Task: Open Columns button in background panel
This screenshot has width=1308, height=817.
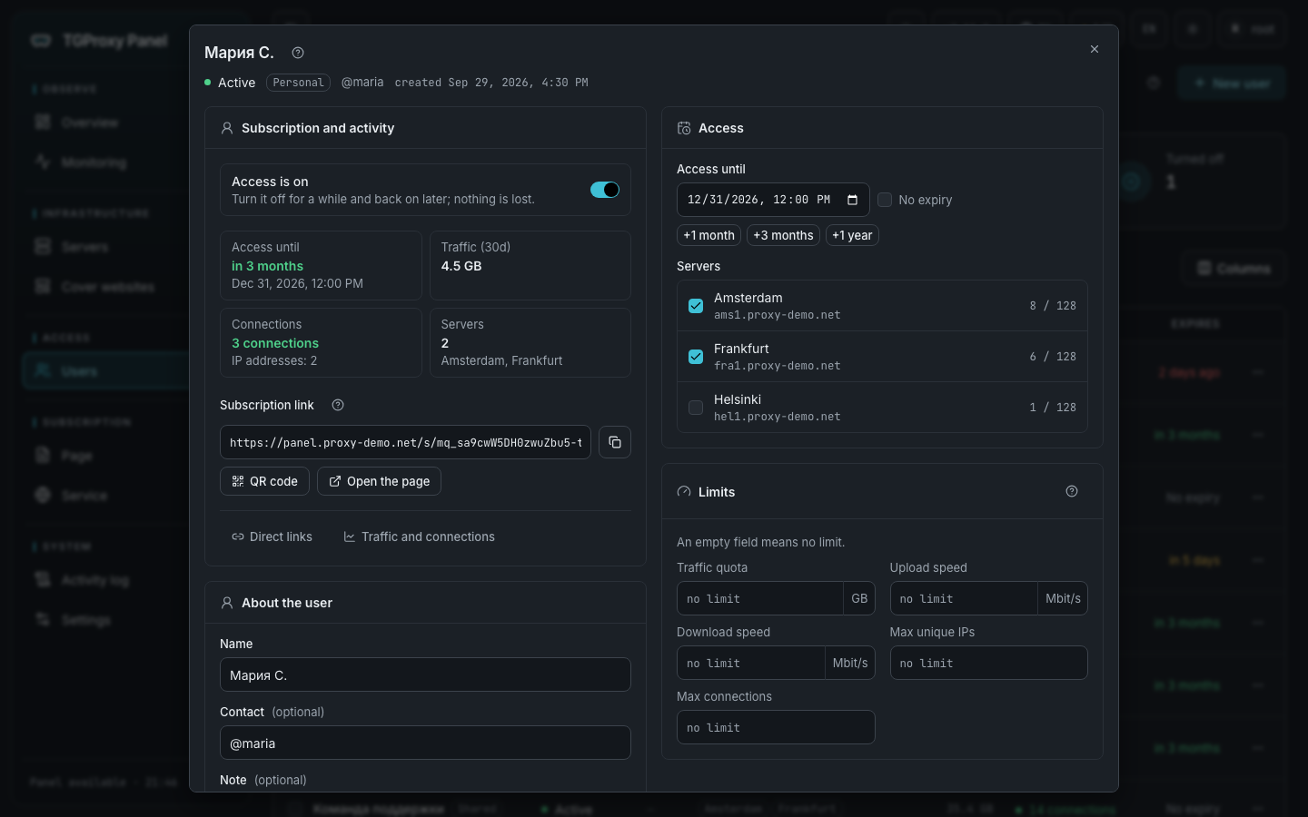Action: pos(1234,269)
